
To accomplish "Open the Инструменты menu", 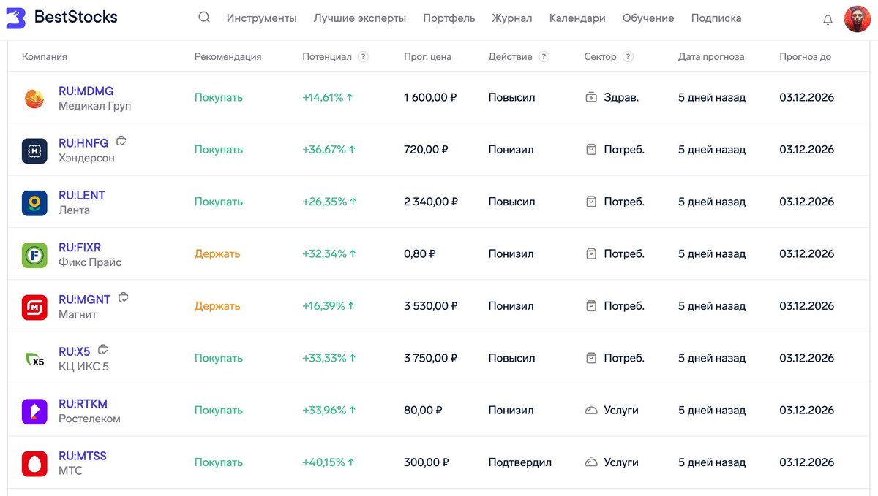I will tap(262, 18).
